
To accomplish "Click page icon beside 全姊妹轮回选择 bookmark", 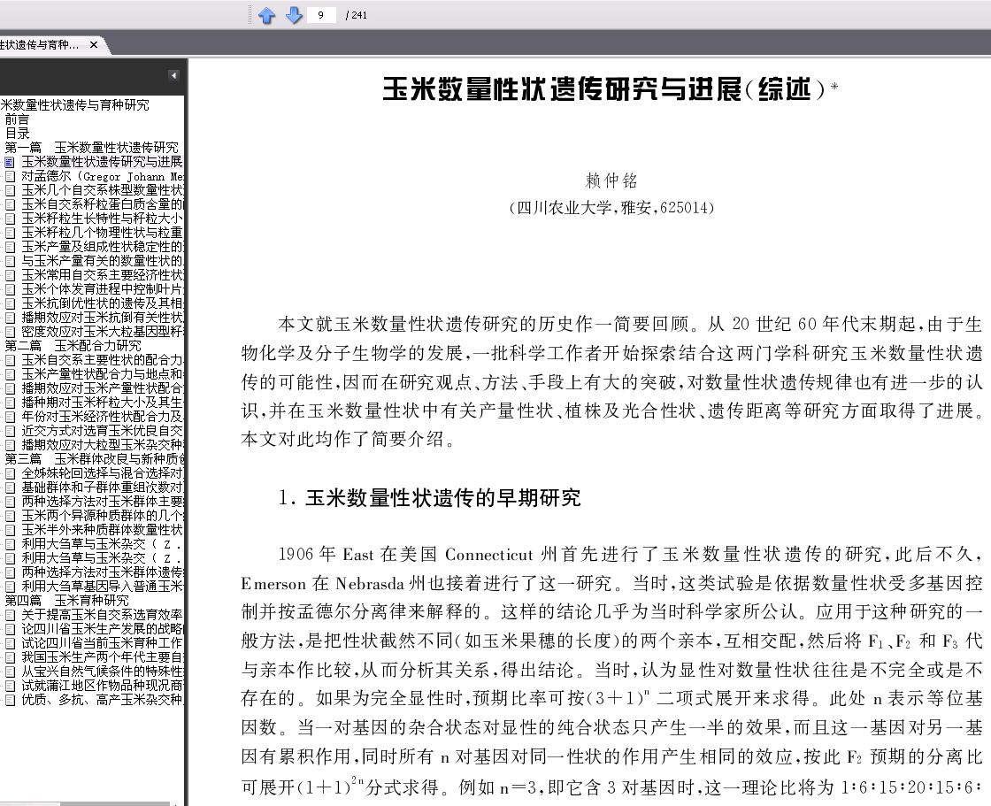I will pyautogui.click(x=10, y=473).
